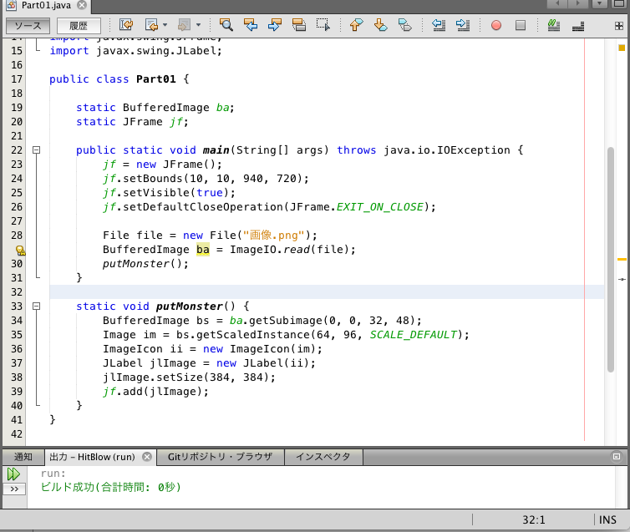Click the 'run:' output line
The image size is (630, 532).
pyautogui.click(x=53, y=474)
